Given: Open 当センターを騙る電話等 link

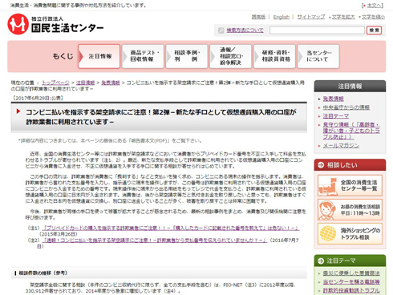Looking at the screenshot, I should coord(351,281).
